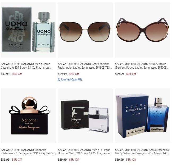Screen dimensions: 172x168
Task: Open Men's Uomo Casual Life EDT title link
Action: (x=26, y=66)
